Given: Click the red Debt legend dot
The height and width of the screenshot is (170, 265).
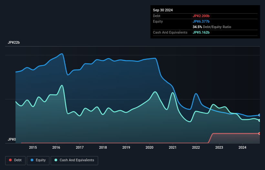Looking at the screenshot, I should (x=10, y=160).
